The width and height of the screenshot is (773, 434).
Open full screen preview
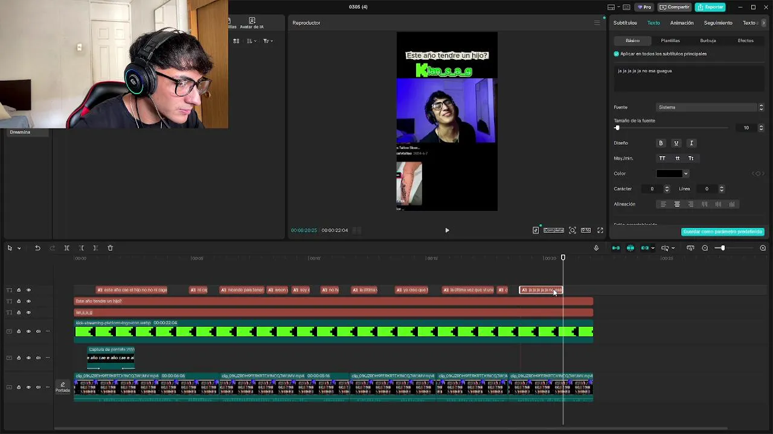pyautogui.click(x=600, y=230)
